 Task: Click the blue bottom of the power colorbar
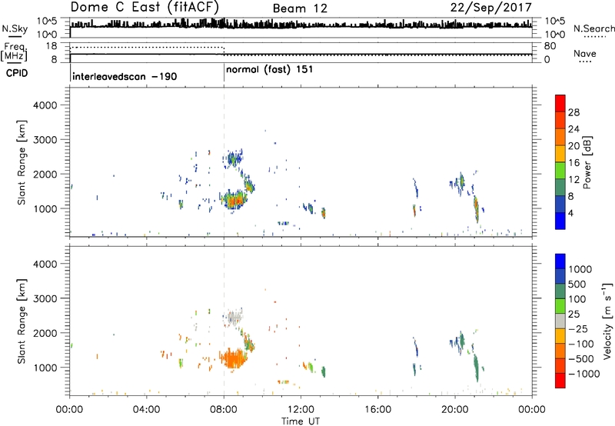point(560,221)
